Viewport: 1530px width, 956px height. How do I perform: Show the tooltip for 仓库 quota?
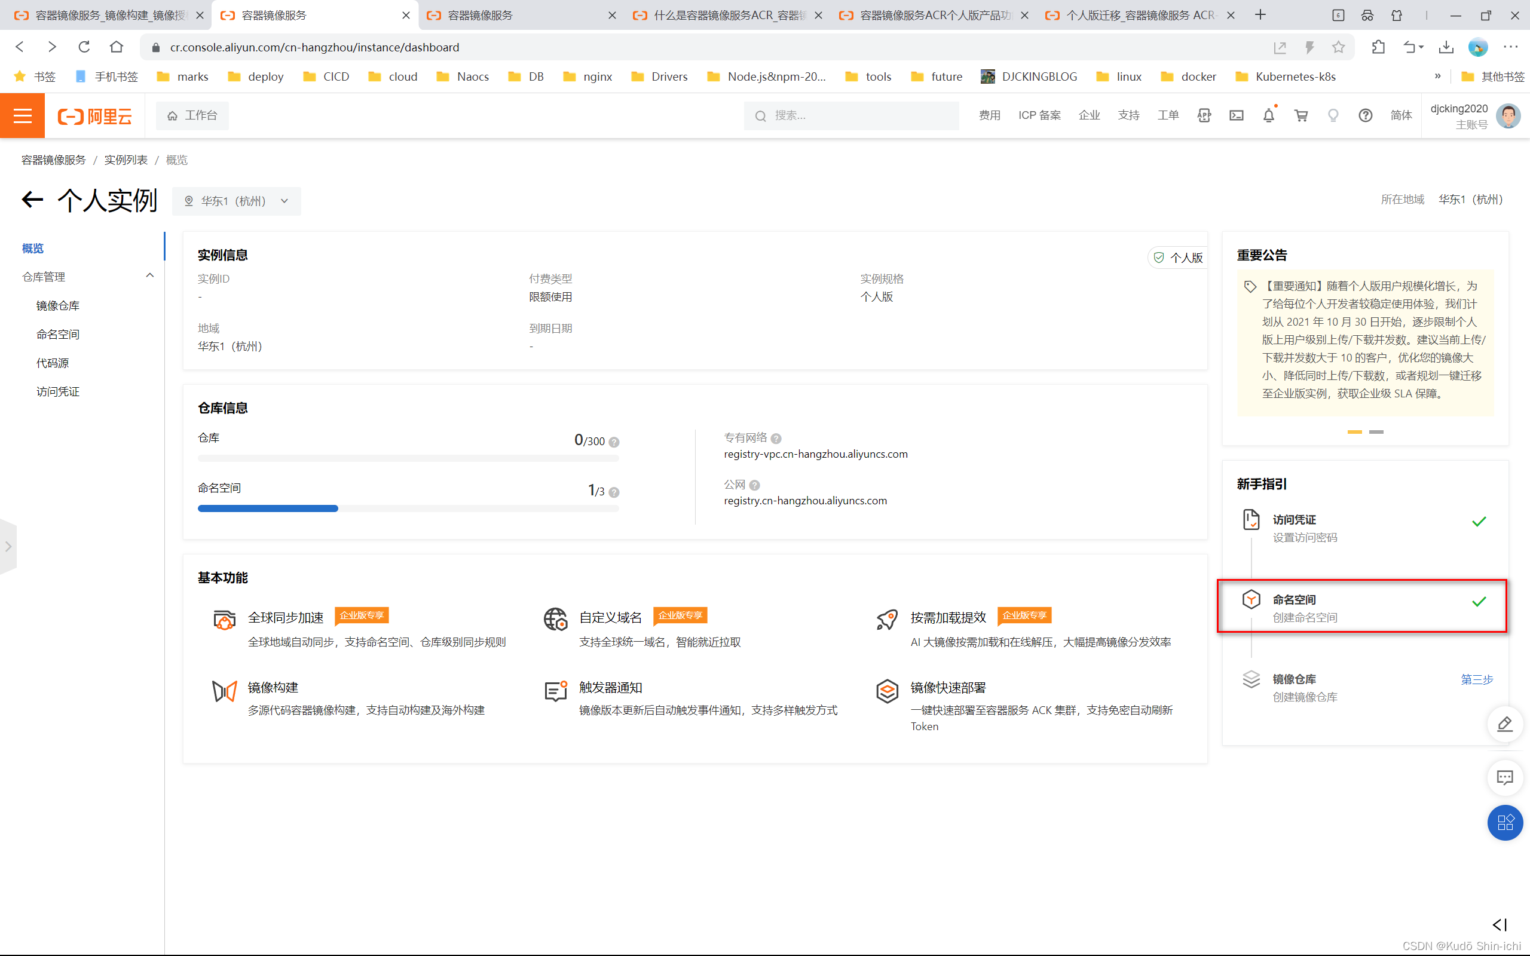(x=614, y=442)
